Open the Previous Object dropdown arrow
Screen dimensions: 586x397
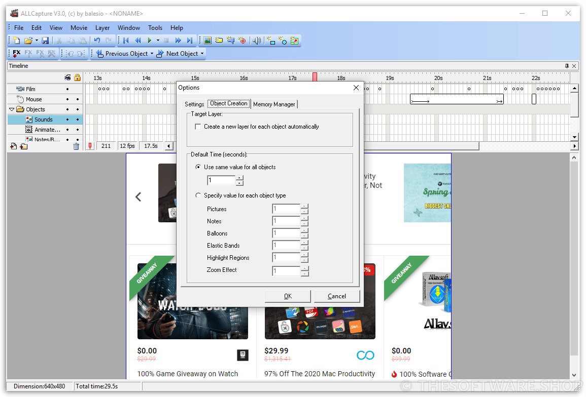[x=152, y=54]
